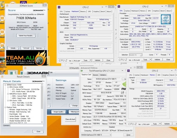
Task: Click 3DMark06 Advanced Edition title icon
Action: click(25, 68)
